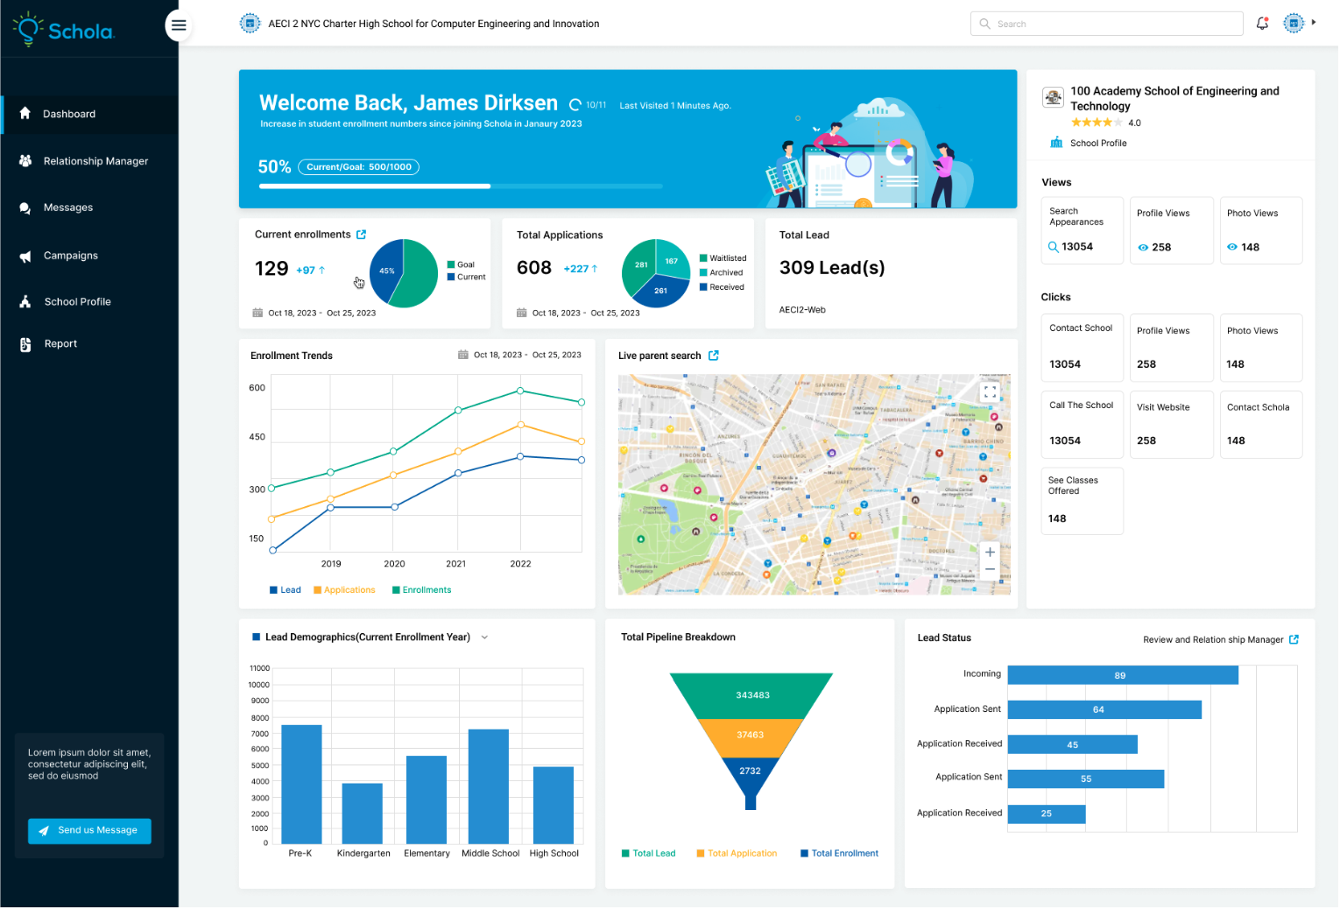
Task: Open external link icon beside Current enrollments
Action: point(362,235)
